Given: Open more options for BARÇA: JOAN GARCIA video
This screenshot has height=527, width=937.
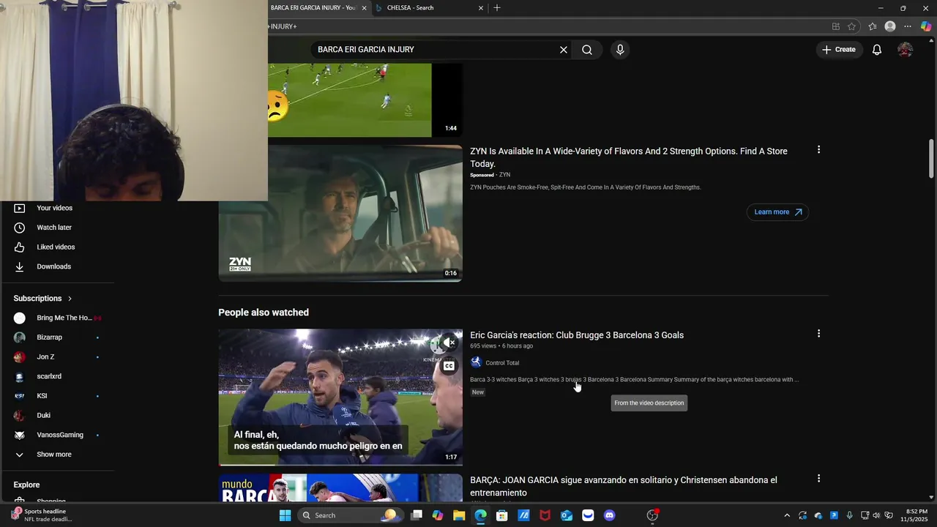Looking at the screenshot, I should [818, 478].
